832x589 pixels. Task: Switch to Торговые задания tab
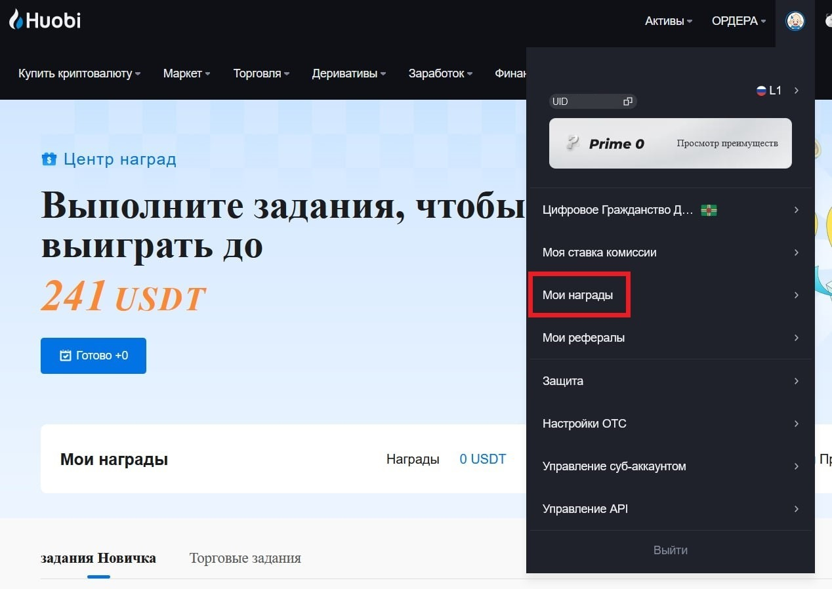tap(245, 558)
